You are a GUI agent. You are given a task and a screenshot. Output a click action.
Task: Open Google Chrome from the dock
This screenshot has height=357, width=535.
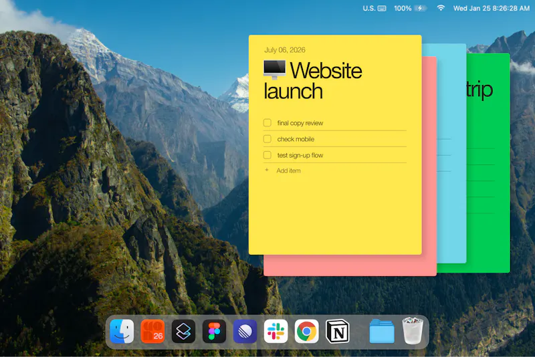point(306,331)
